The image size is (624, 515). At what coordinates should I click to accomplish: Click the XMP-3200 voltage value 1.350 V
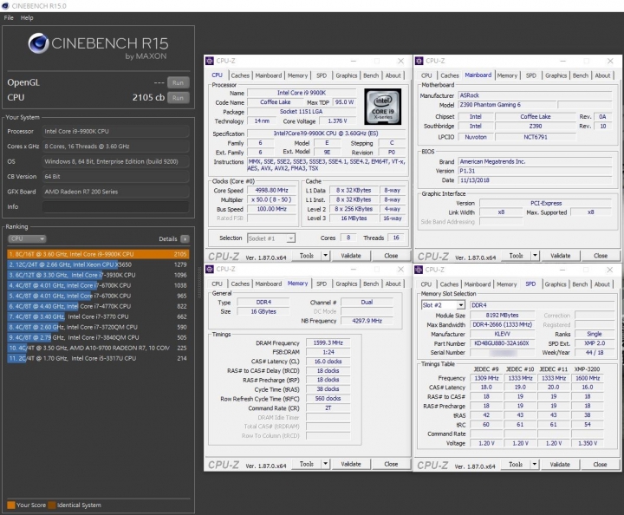588,443
